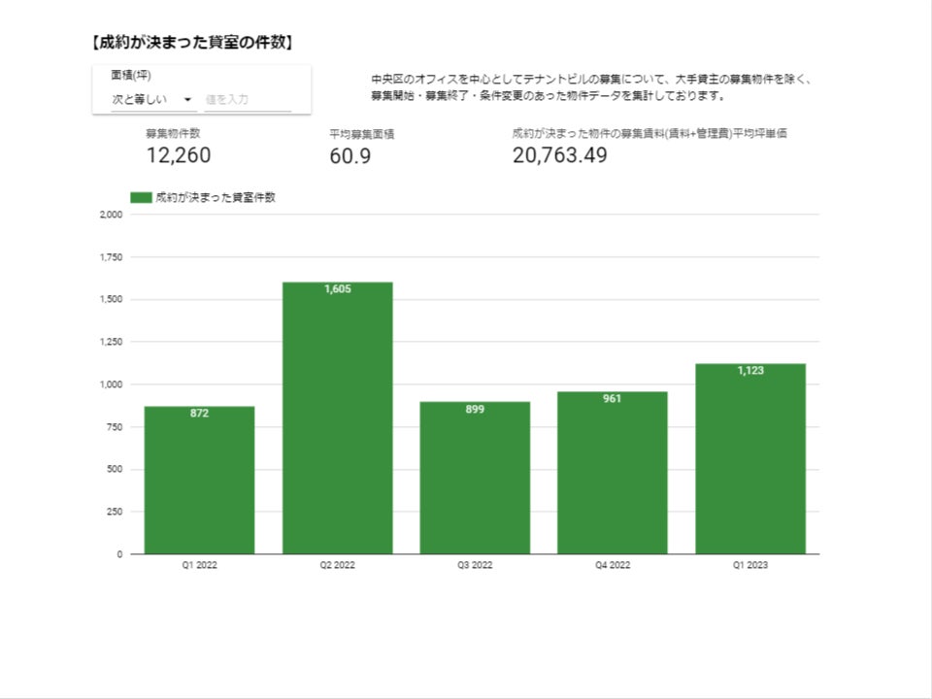
Task: Select the Q1 2022 bar labeled 872
Action: click(x=199, y=481)
